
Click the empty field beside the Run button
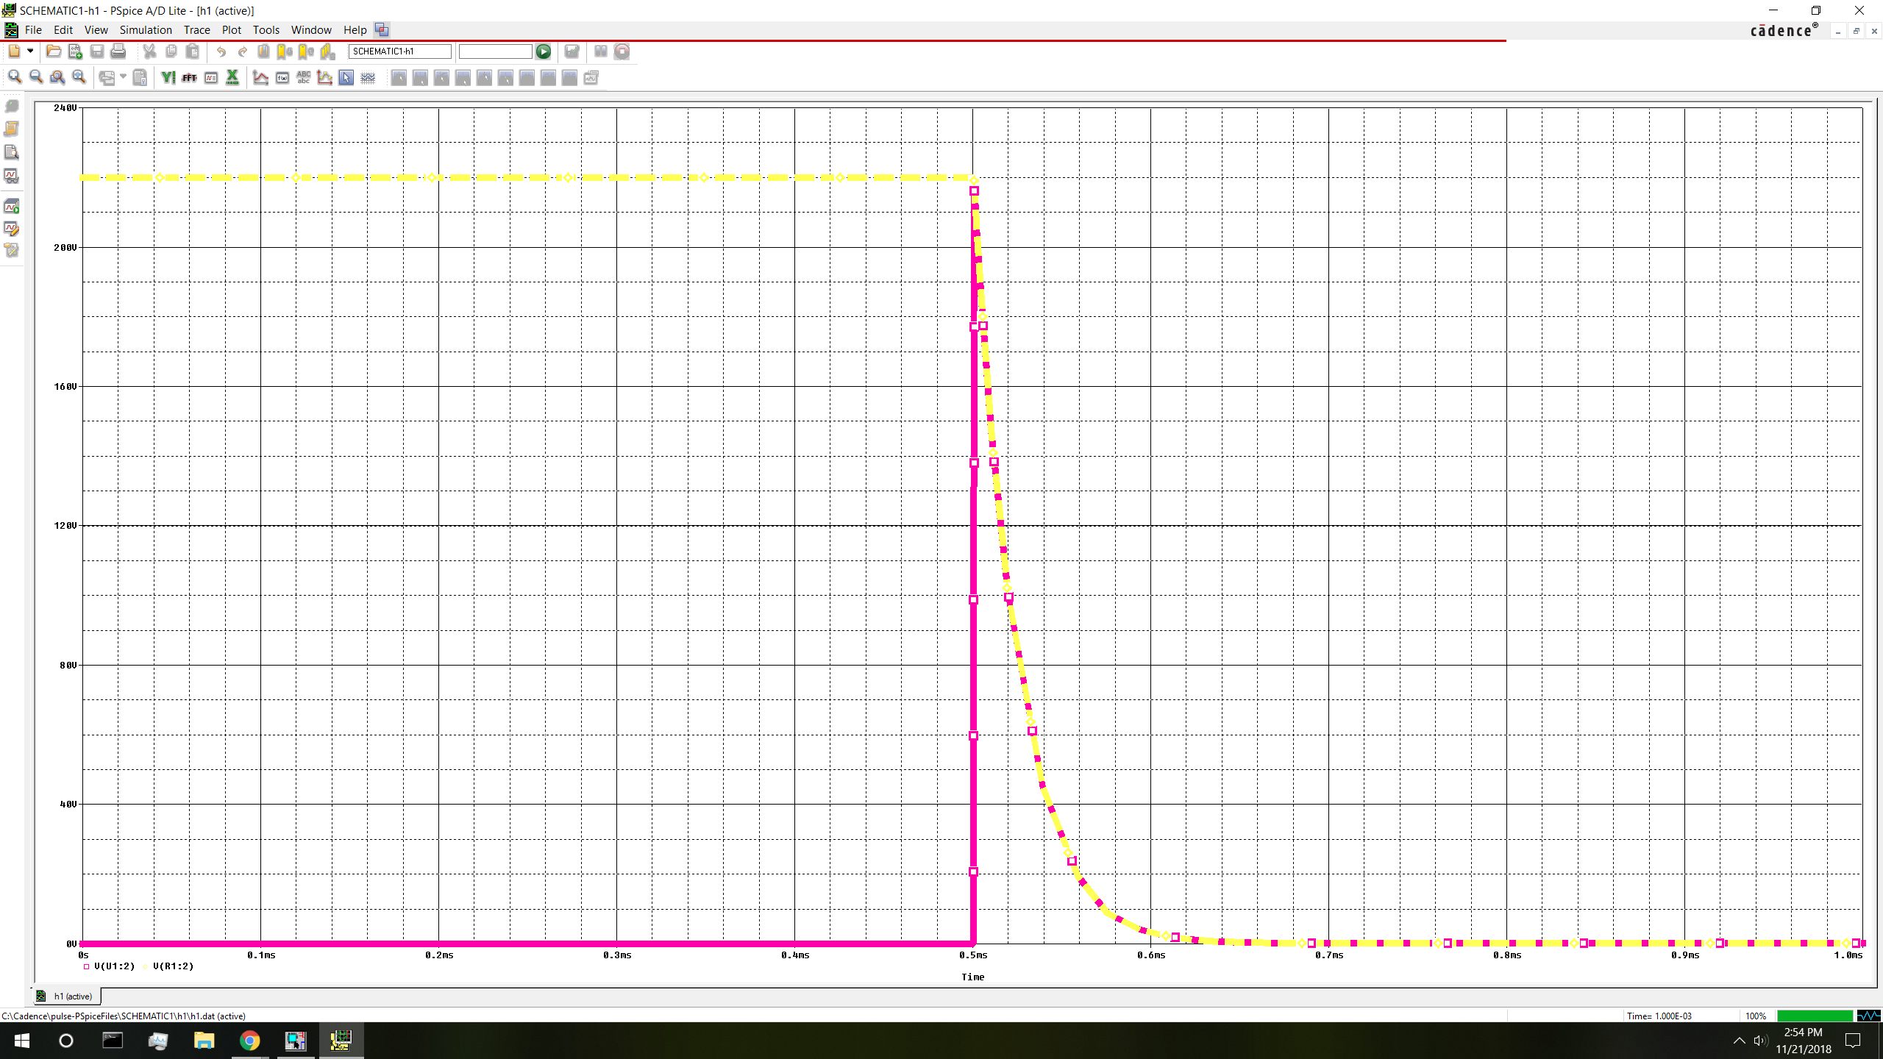pyautogui.click(x=495, y=51)
